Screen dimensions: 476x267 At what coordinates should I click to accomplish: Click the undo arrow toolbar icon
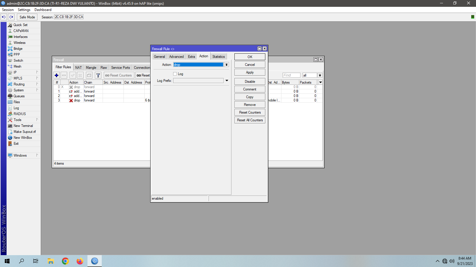coord(4,17)
